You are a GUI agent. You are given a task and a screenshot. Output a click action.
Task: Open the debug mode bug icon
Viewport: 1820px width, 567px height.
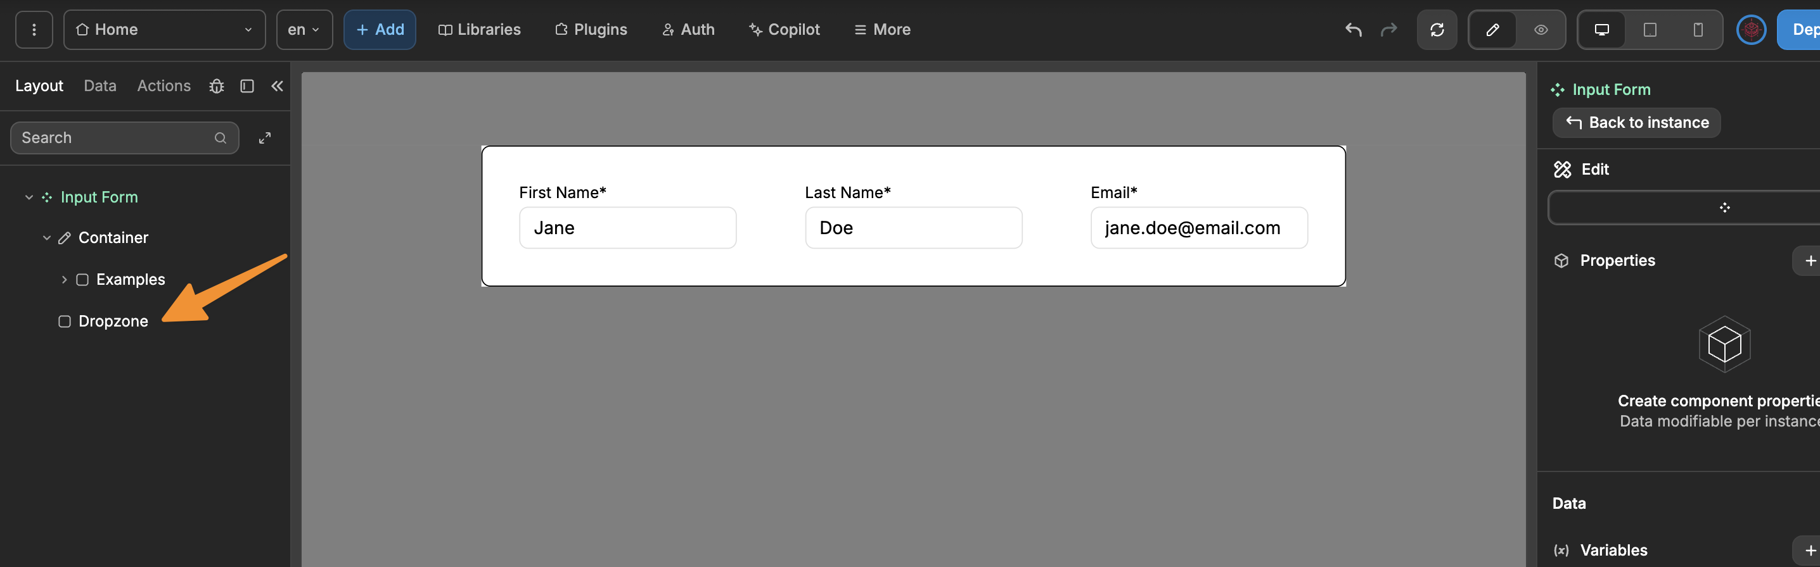point(216,85)
